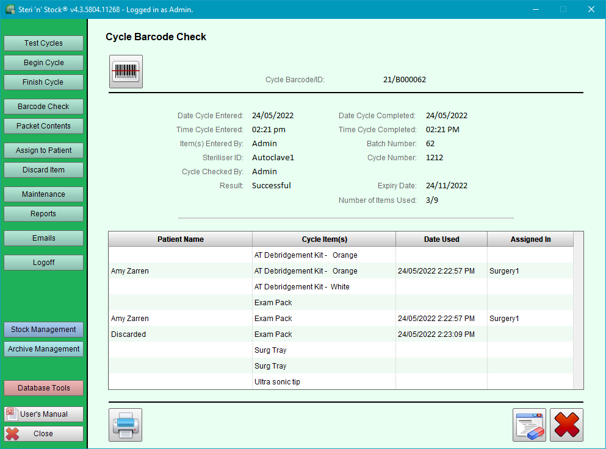Screen dimensions: 606x449
Task: Click cycle barcode value 21/B000062
Action: click(405, 80)
